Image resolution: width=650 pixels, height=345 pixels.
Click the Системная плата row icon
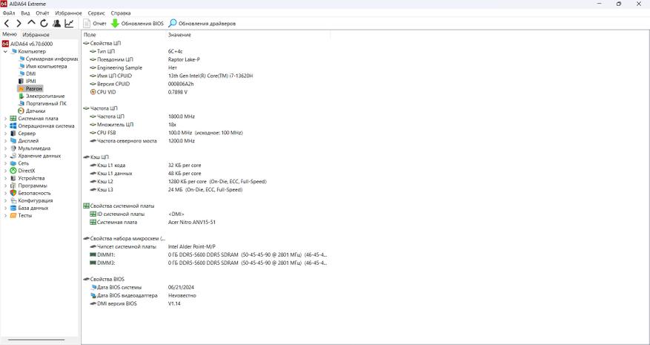click(93, 223)
